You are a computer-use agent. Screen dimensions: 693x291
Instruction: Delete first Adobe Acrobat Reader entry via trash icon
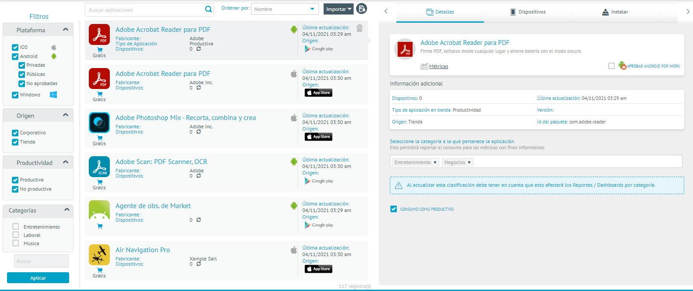(x=360, y=28)
